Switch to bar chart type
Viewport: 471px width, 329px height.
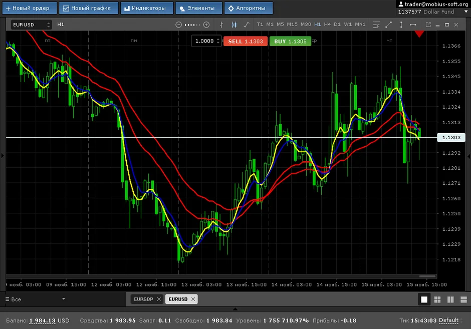pos(221,25)
